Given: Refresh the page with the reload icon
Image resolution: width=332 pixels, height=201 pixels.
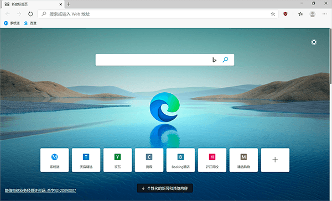Looking at the screenshot, I should click(30, 14).
